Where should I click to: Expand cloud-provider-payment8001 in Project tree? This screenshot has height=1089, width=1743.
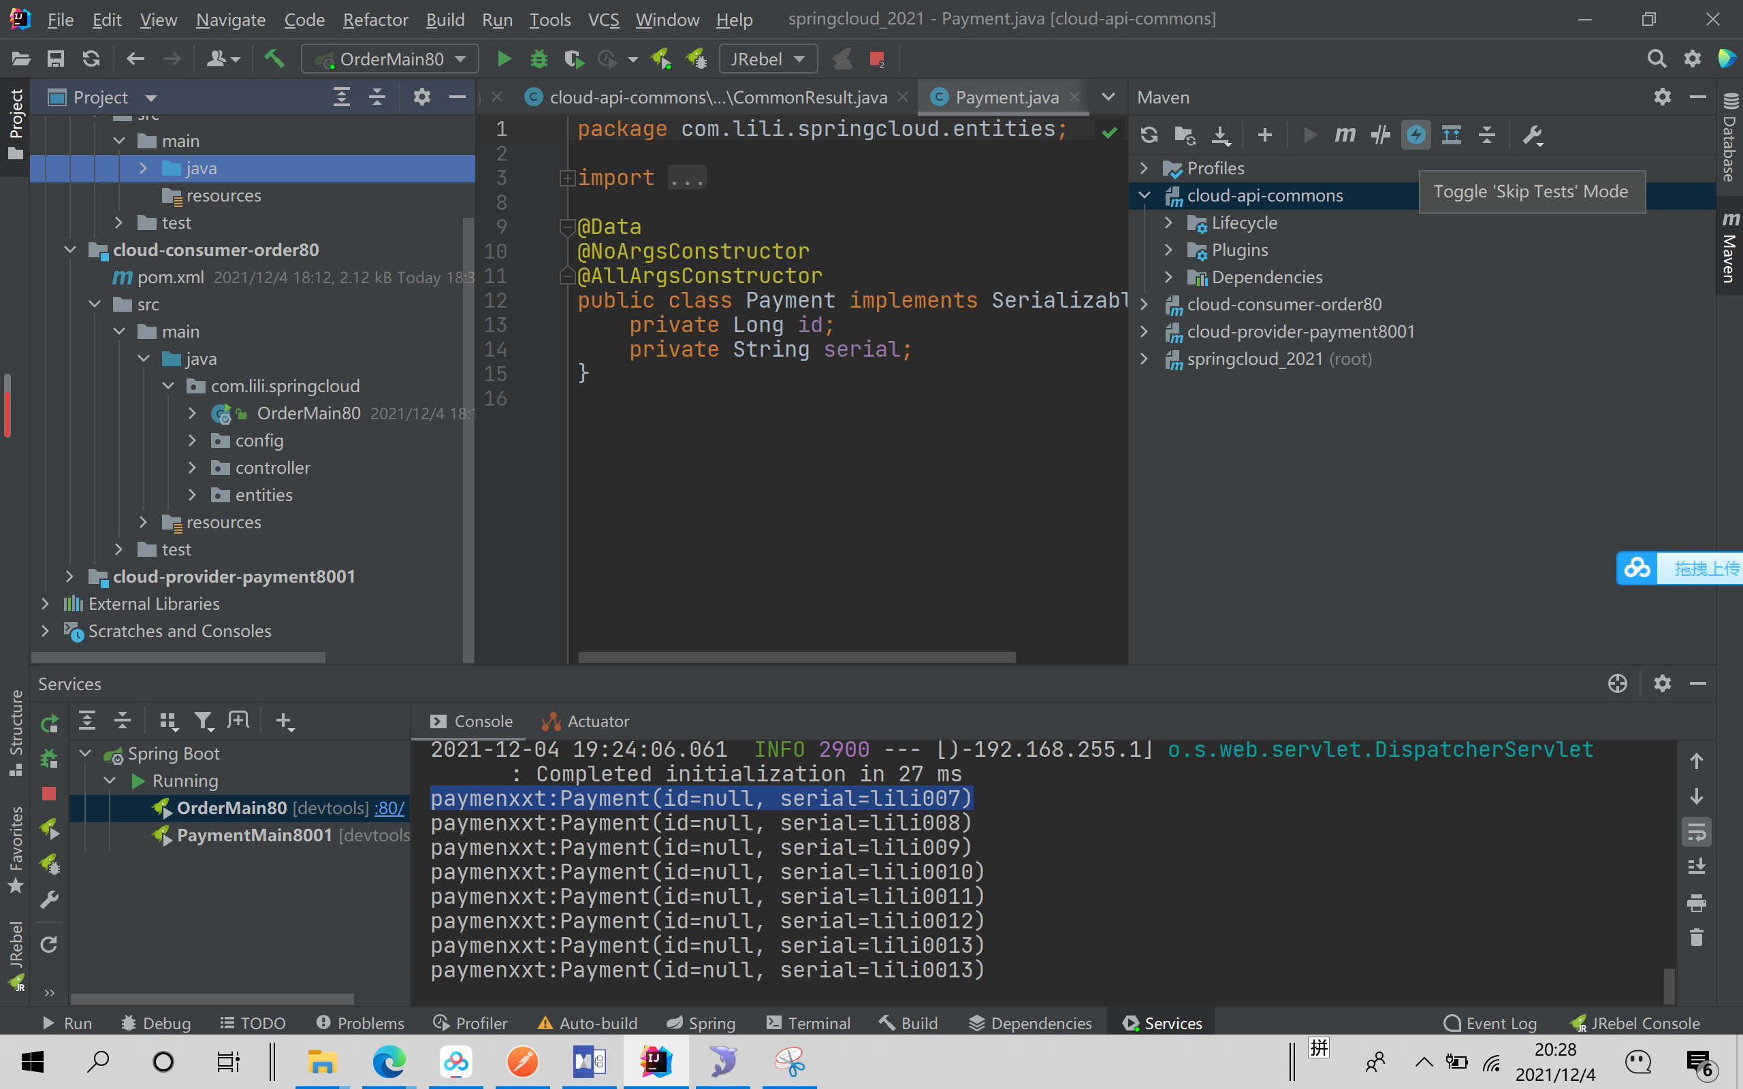(70, 577)
